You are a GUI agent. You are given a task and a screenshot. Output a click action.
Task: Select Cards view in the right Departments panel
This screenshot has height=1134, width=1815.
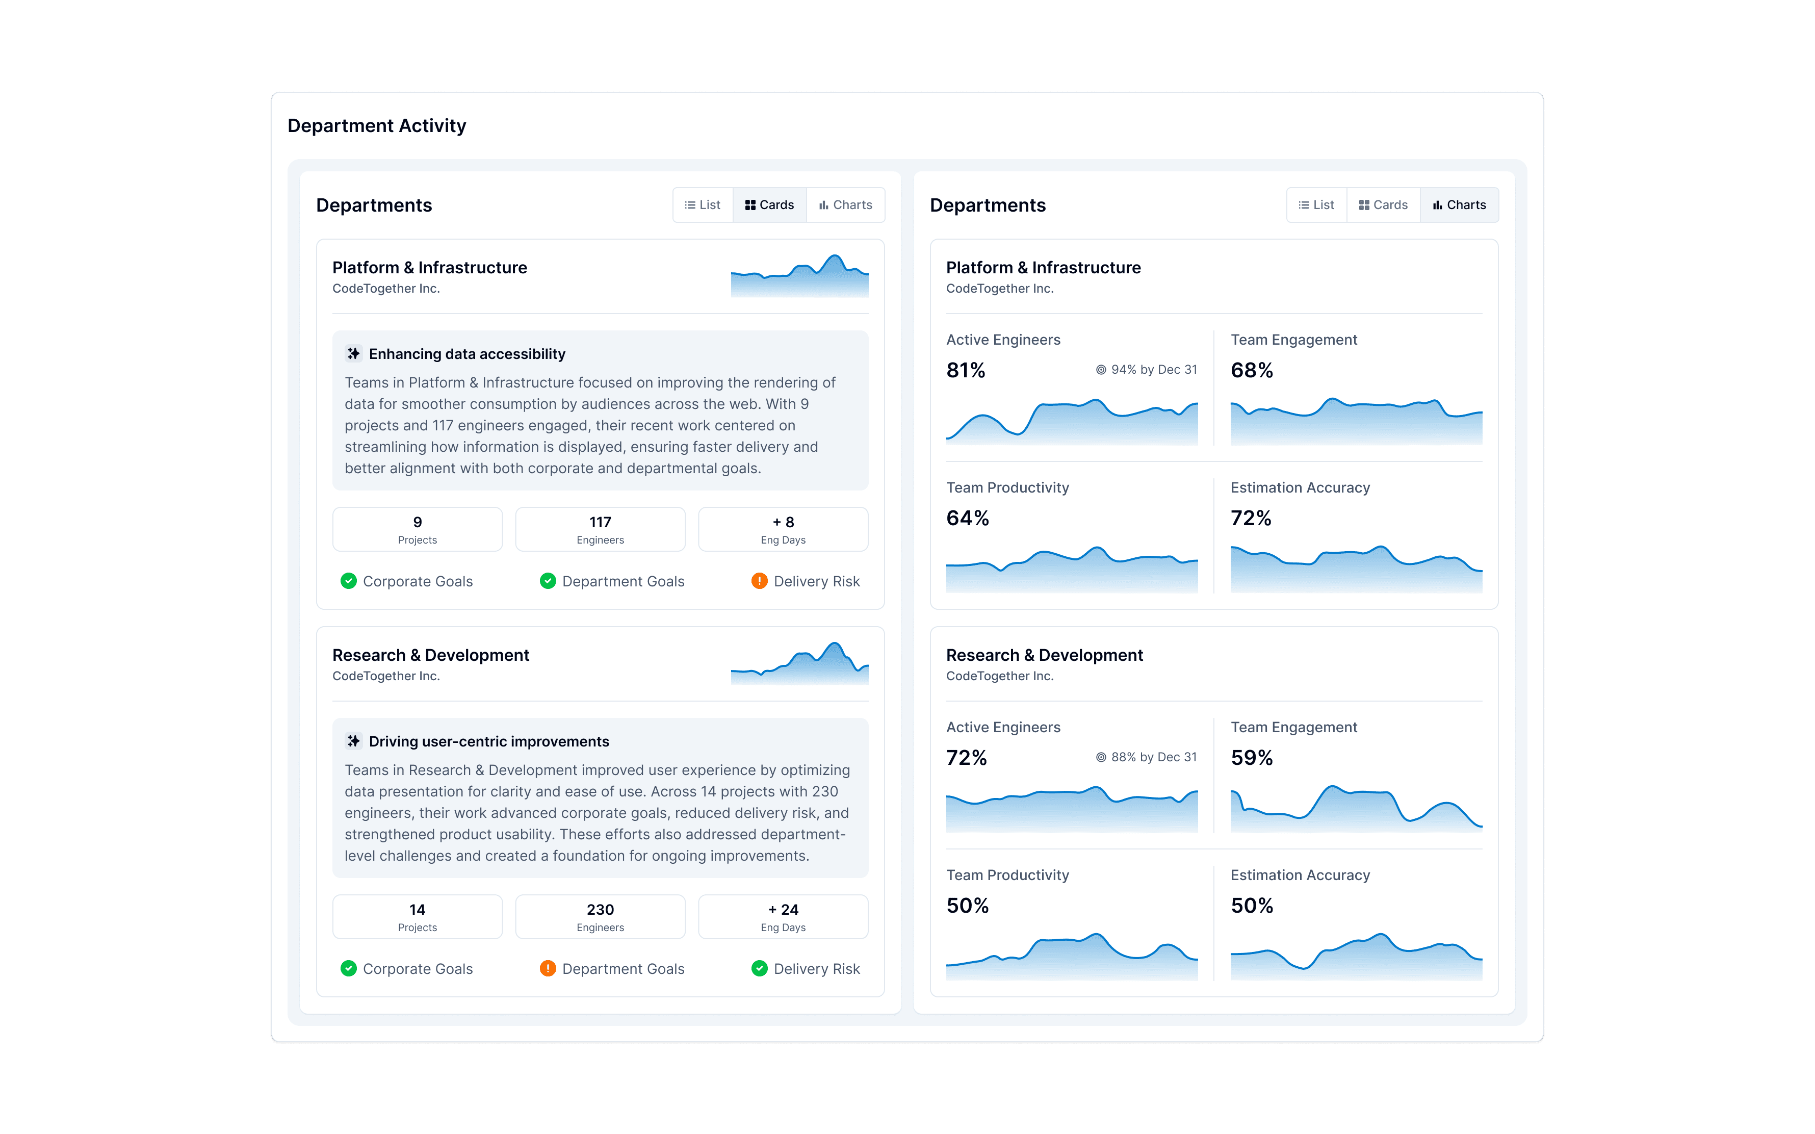(1383, 205)
